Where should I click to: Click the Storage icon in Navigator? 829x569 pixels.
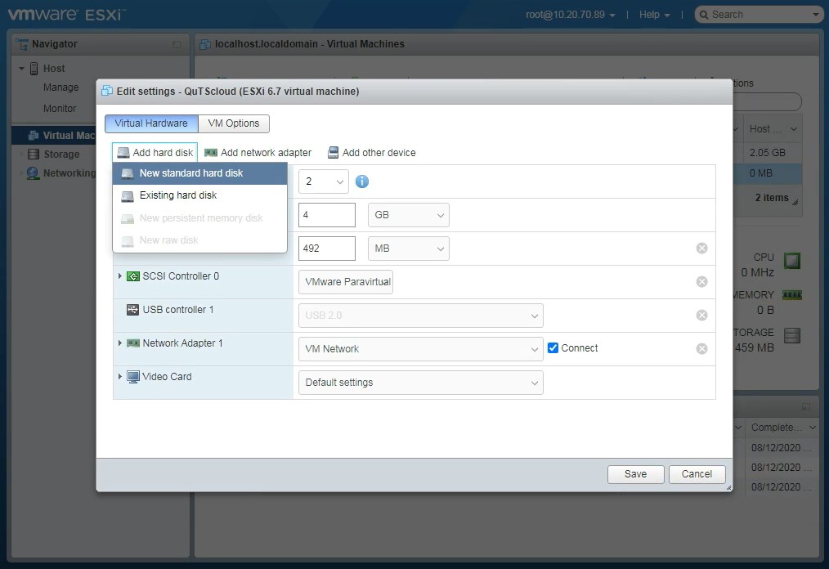(34, 155)
